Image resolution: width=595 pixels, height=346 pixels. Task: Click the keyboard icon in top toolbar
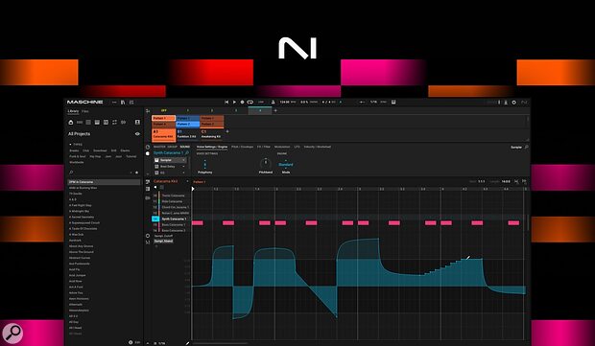tap(393, 102)
